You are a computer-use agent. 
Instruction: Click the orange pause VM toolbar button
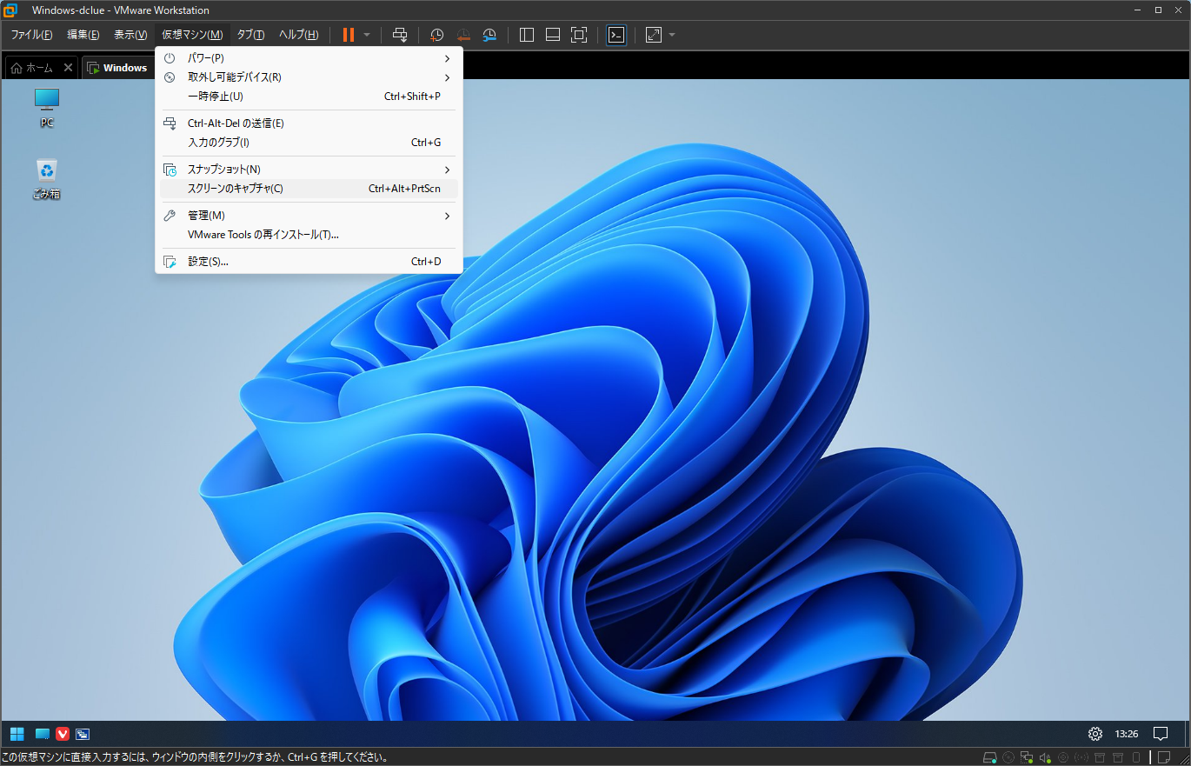coord(348,35)
